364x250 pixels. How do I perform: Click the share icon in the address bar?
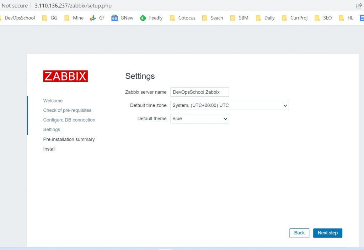coord(359,6)
